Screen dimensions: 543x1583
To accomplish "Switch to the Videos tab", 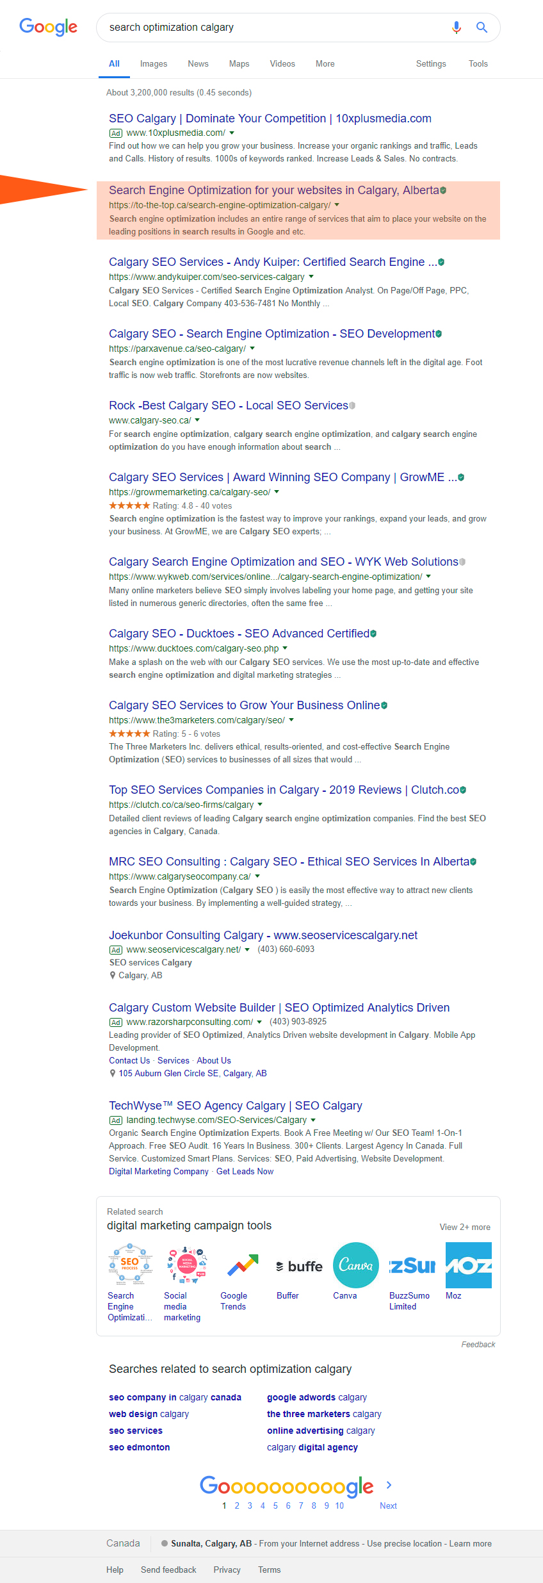I will pos(282,64).
